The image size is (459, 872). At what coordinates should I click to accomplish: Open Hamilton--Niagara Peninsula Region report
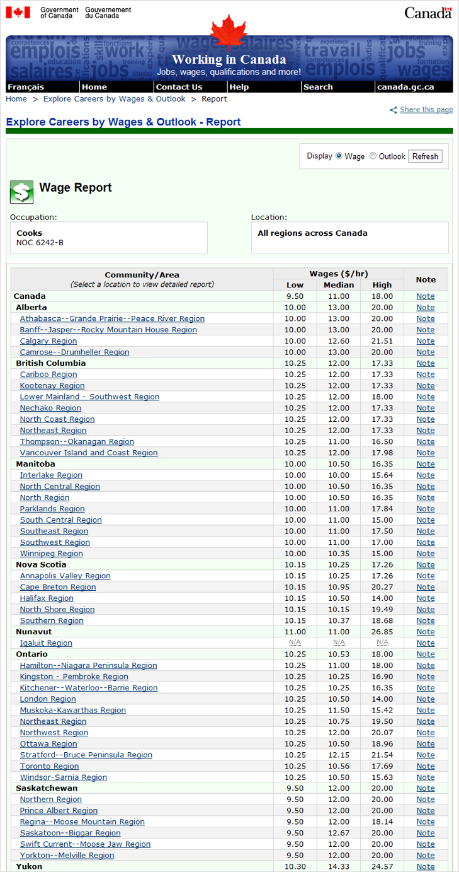tap(88, 666)
